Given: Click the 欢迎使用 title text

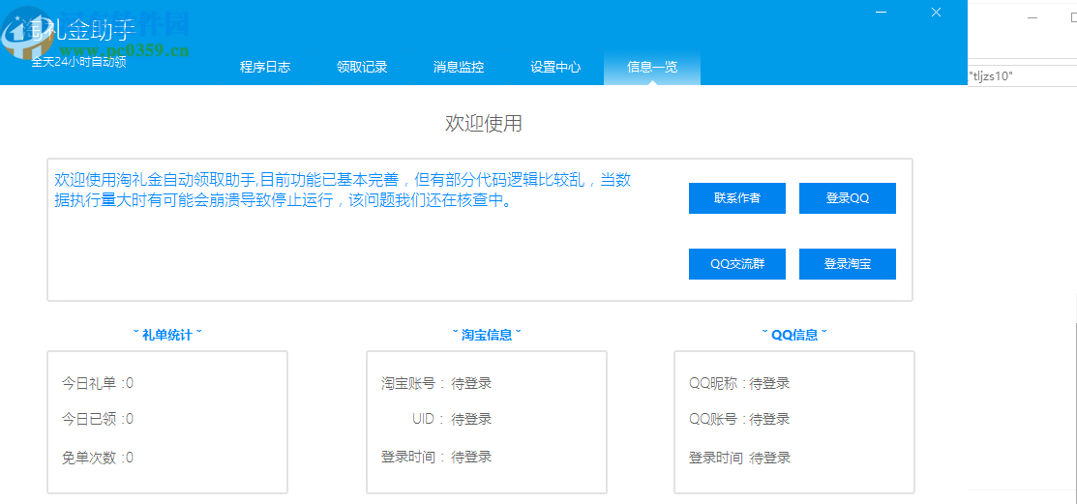Looking at the screenshot, I should (484, 124).
